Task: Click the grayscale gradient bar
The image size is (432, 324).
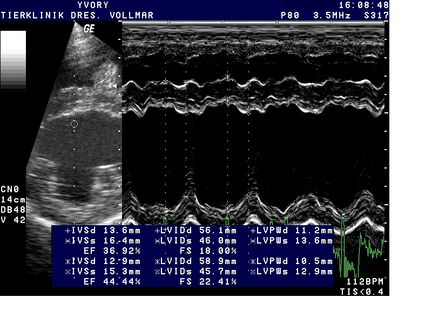Action: tap(13, 60)
